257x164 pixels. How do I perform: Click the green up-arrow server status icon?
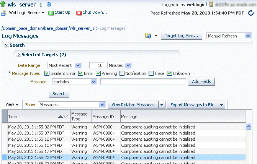tap(3, 4)
